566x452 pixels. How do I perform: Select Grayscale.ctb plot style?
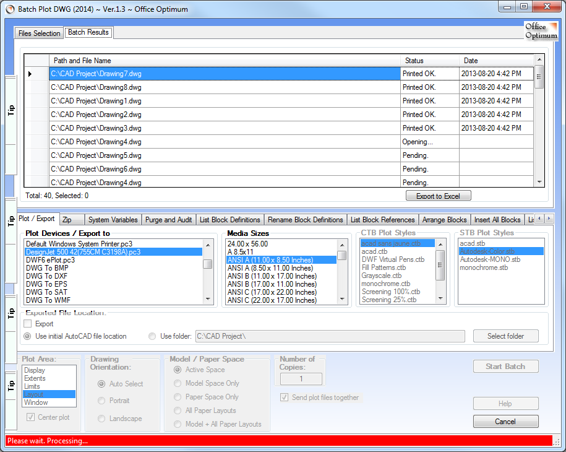tap(398, 276)
